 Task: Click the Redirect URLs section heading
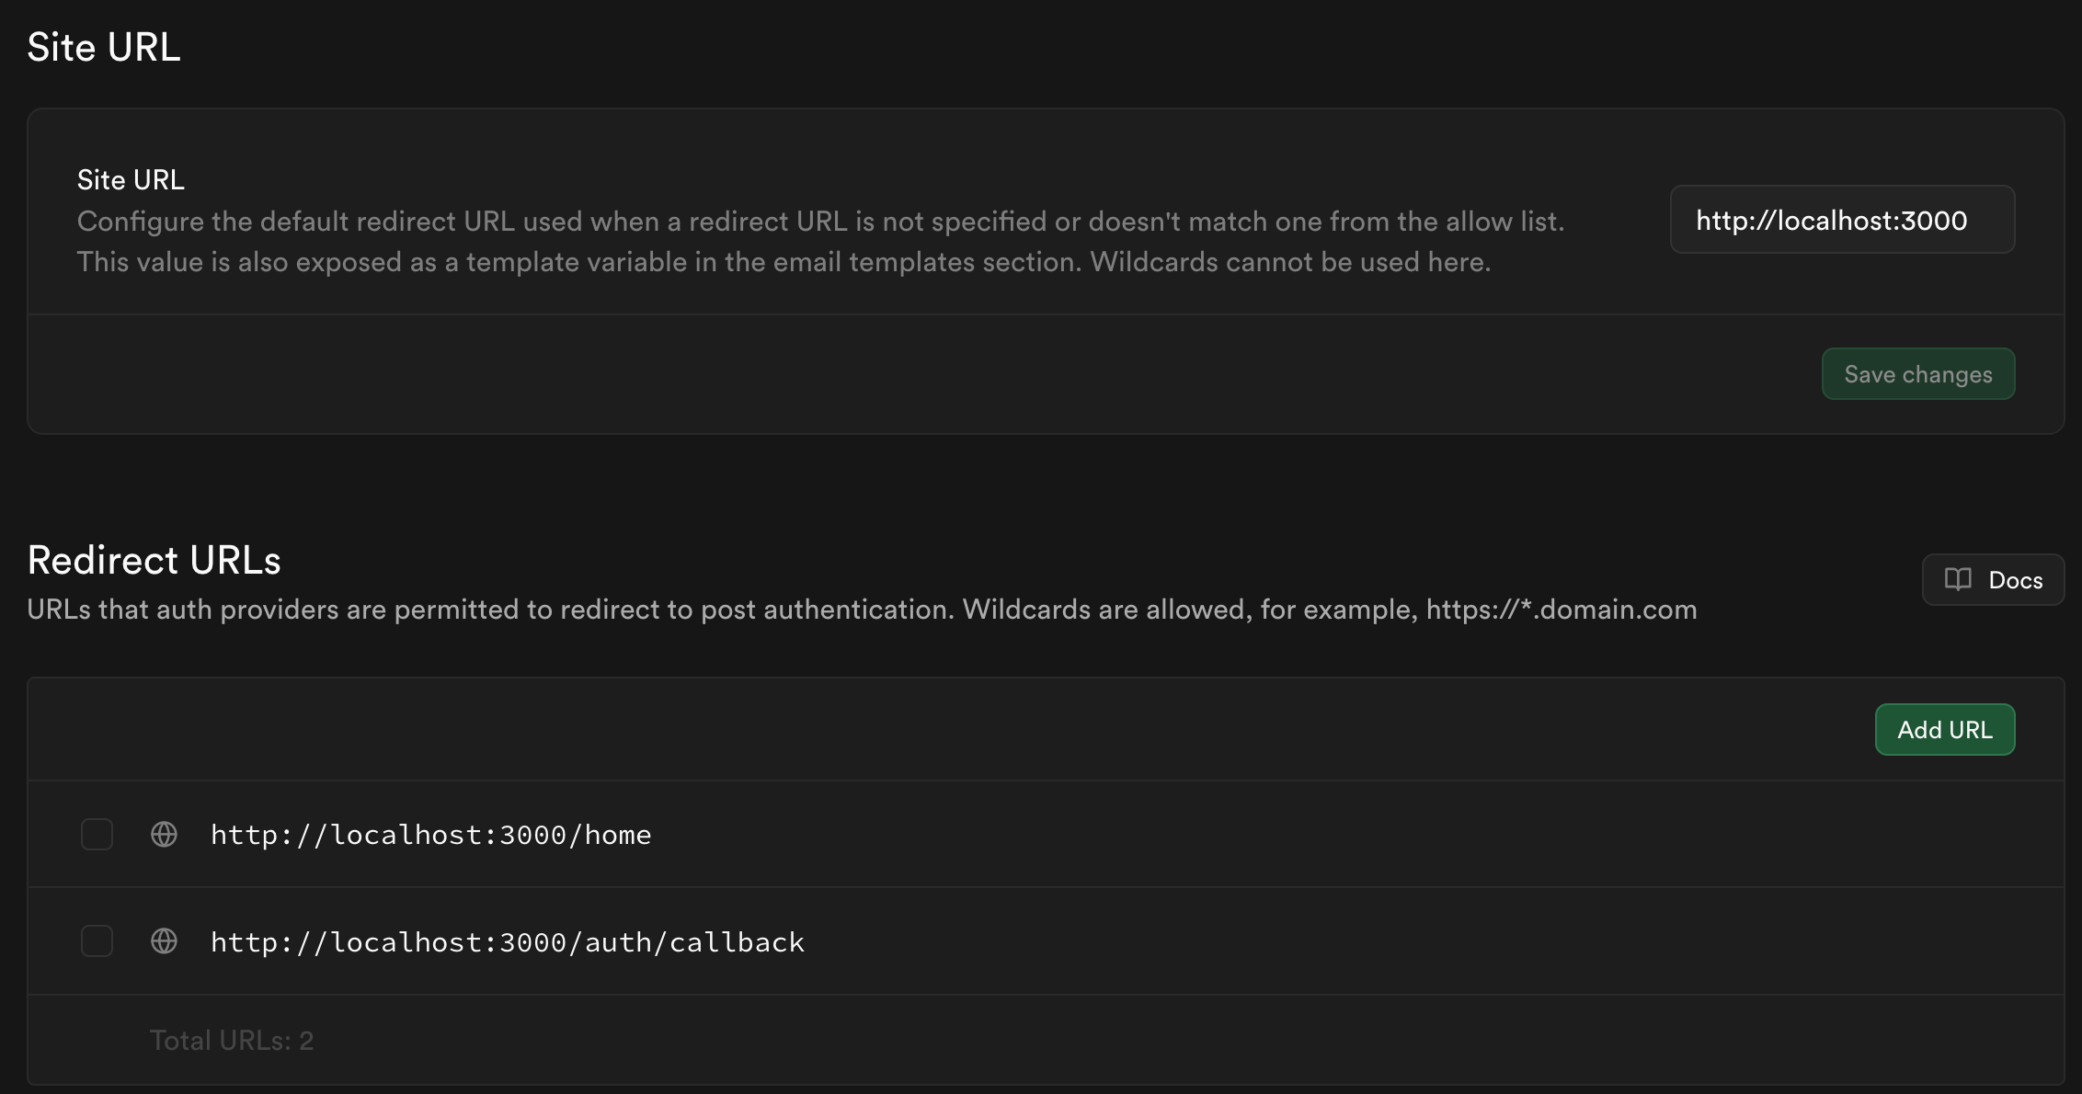tap(154, 560)
